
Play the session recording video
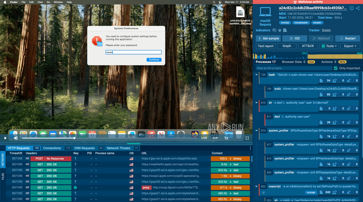click(5, 138)
